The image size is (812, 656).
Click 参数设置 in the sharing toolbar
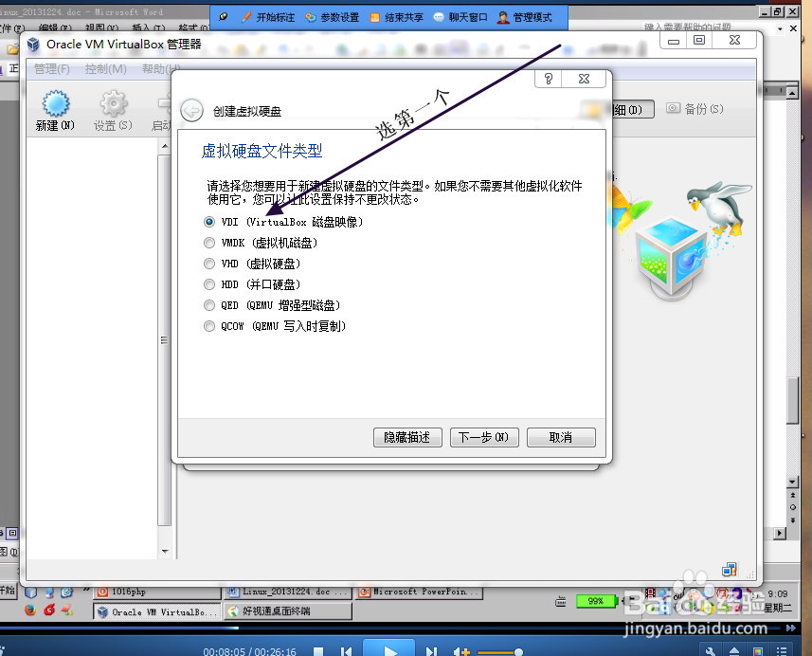click(333, 18)
